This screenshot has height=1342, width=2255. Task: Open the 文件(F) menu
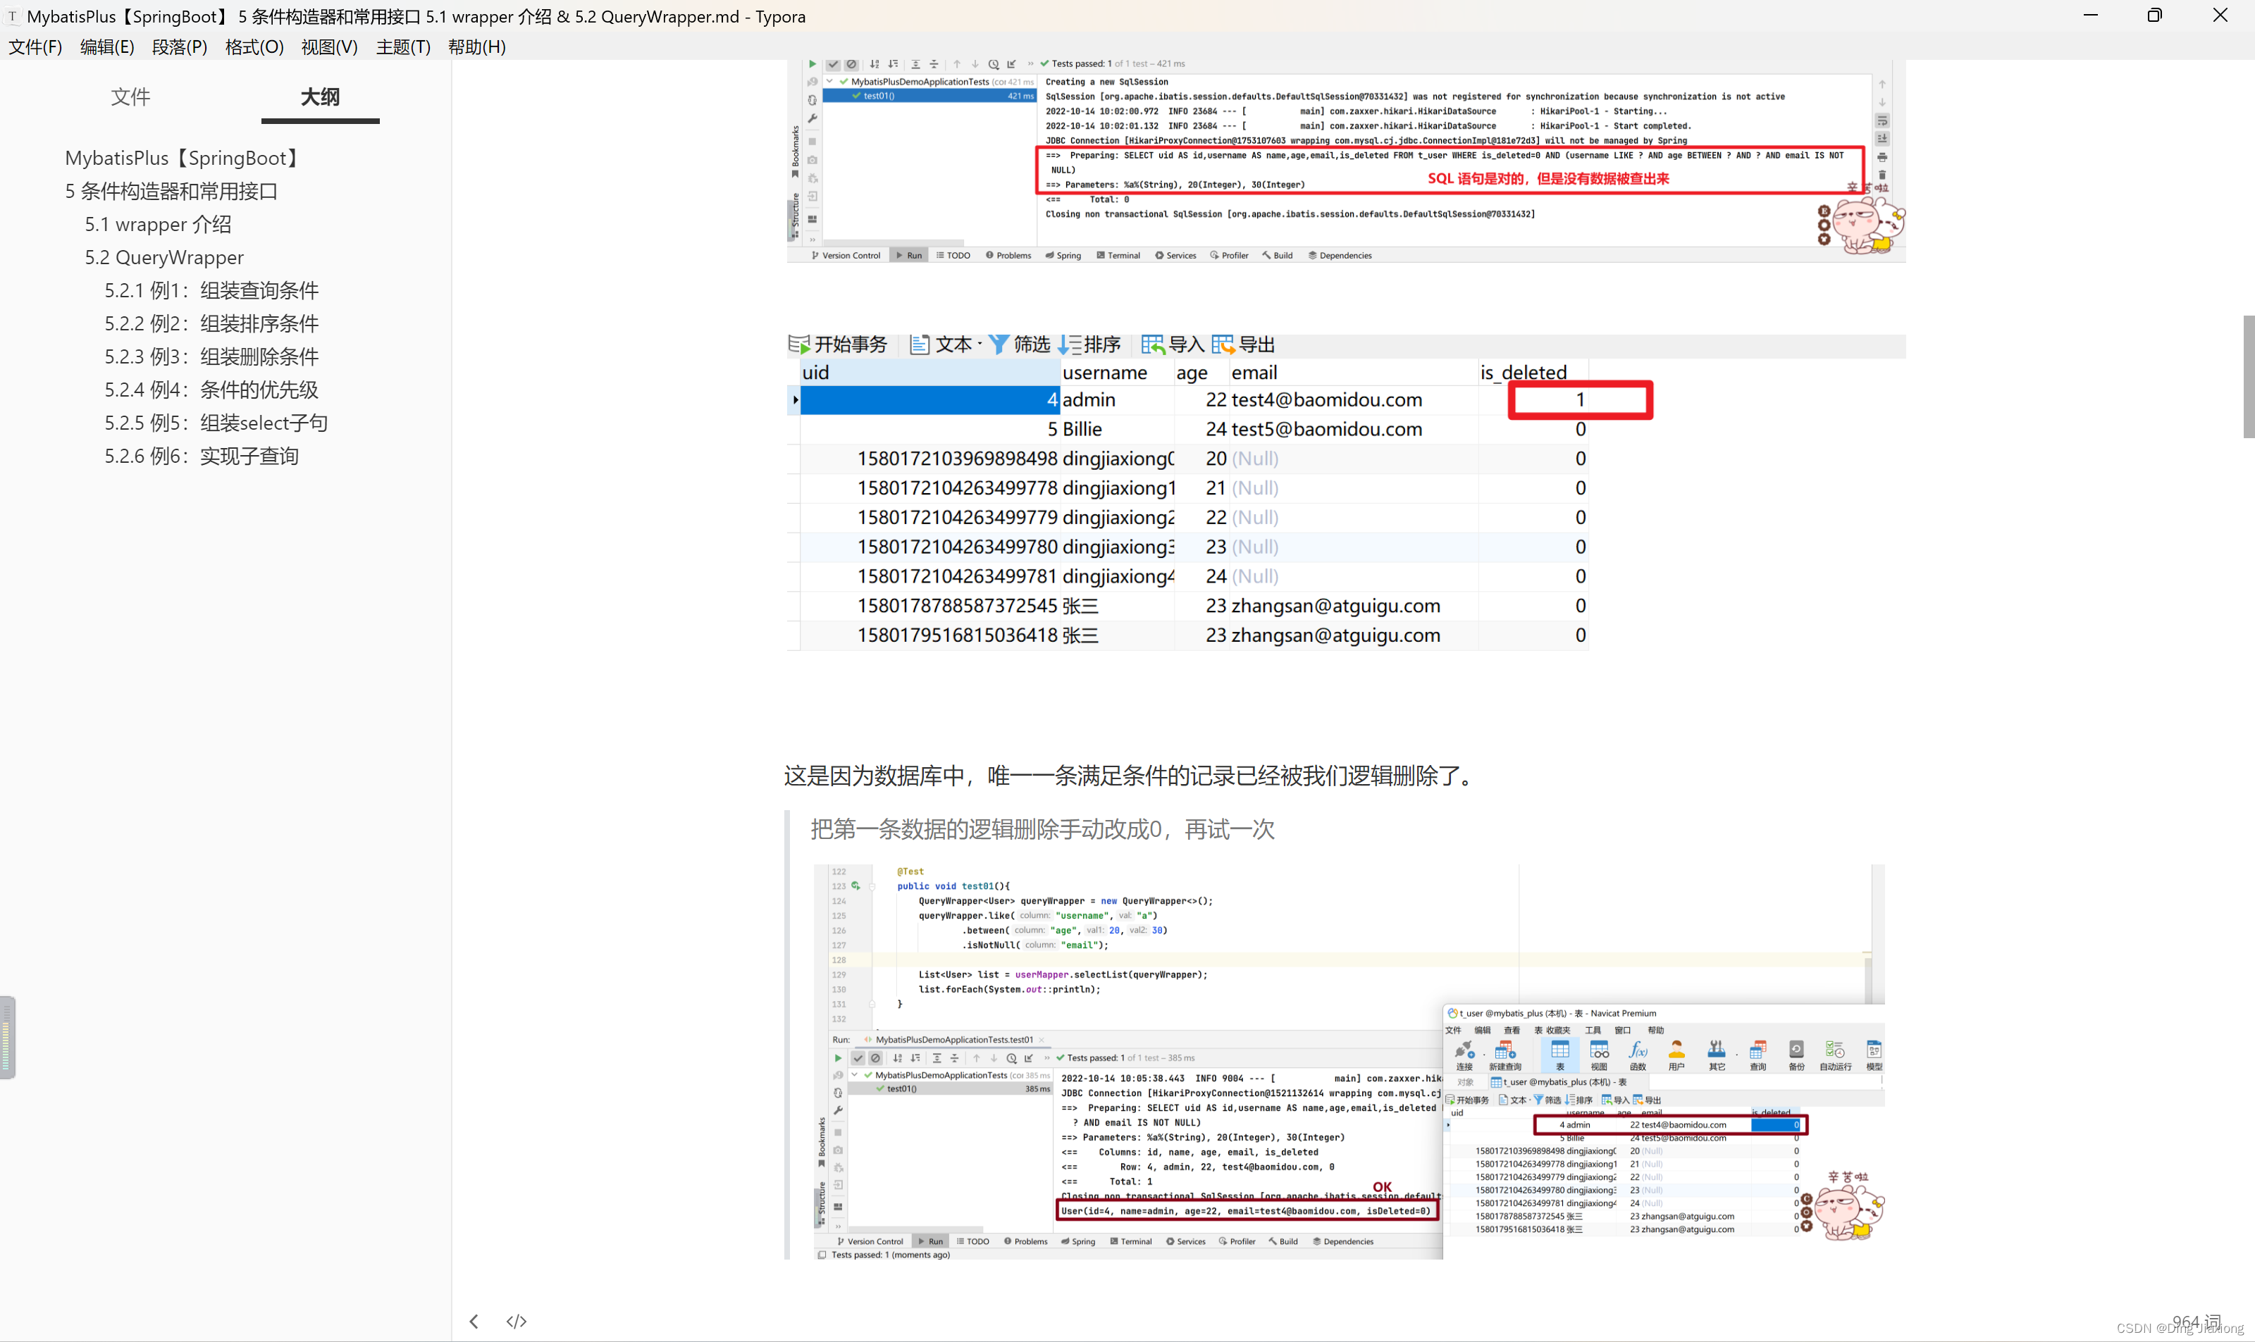pyautogui.click(x=35, y=47)
